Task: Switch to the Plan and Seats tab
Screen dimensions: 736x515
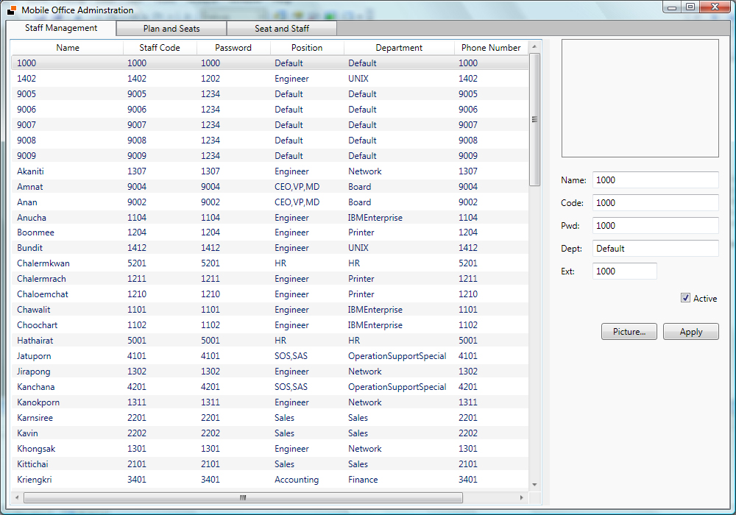Action: tap(171, 29)
